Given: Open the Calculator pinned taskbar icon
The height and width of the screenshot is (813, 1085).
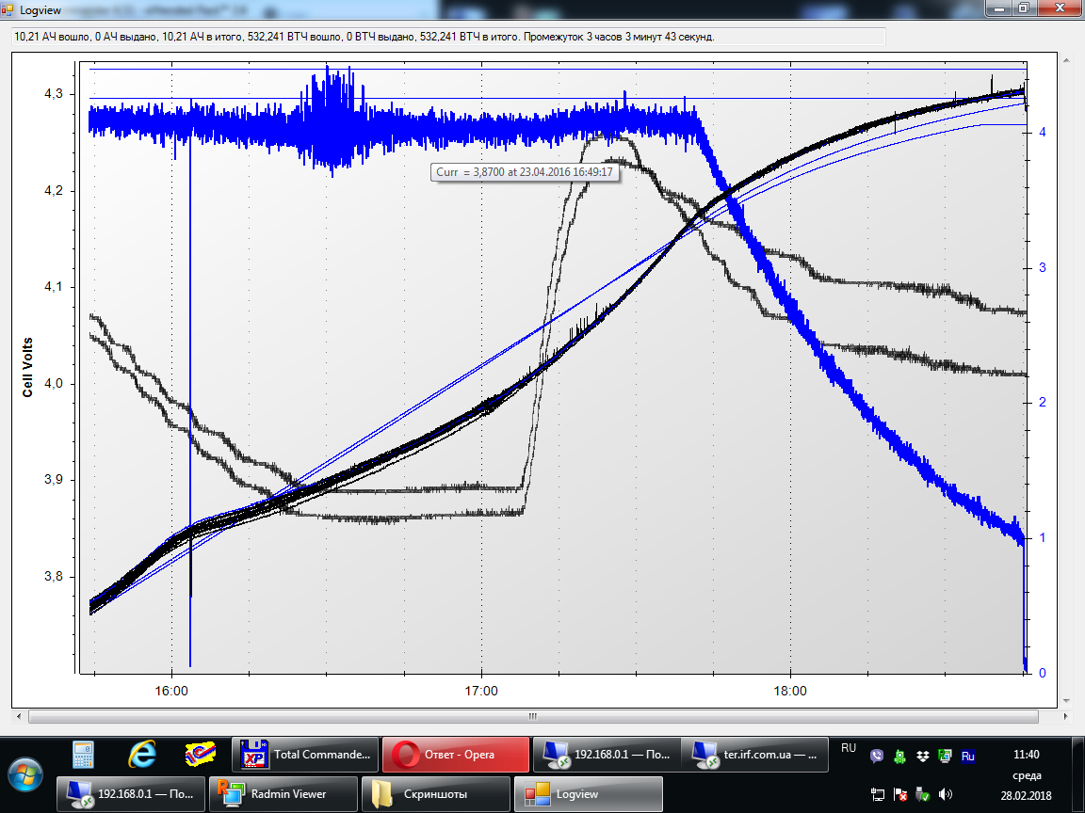Looking at the screenshot, I should click(x=83, y=755).
